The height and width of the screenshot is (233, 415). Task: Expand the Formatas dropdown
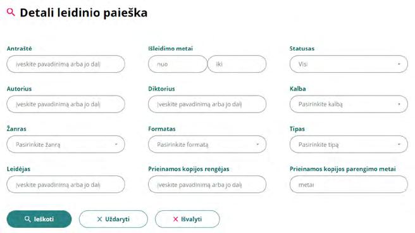pyautogui.click(x=207, y=144)
